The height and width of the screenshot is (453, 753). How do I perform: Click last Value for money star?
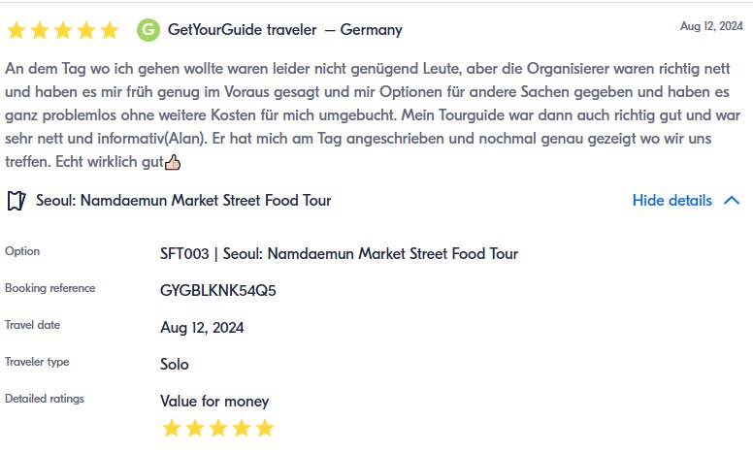point(265,428)
